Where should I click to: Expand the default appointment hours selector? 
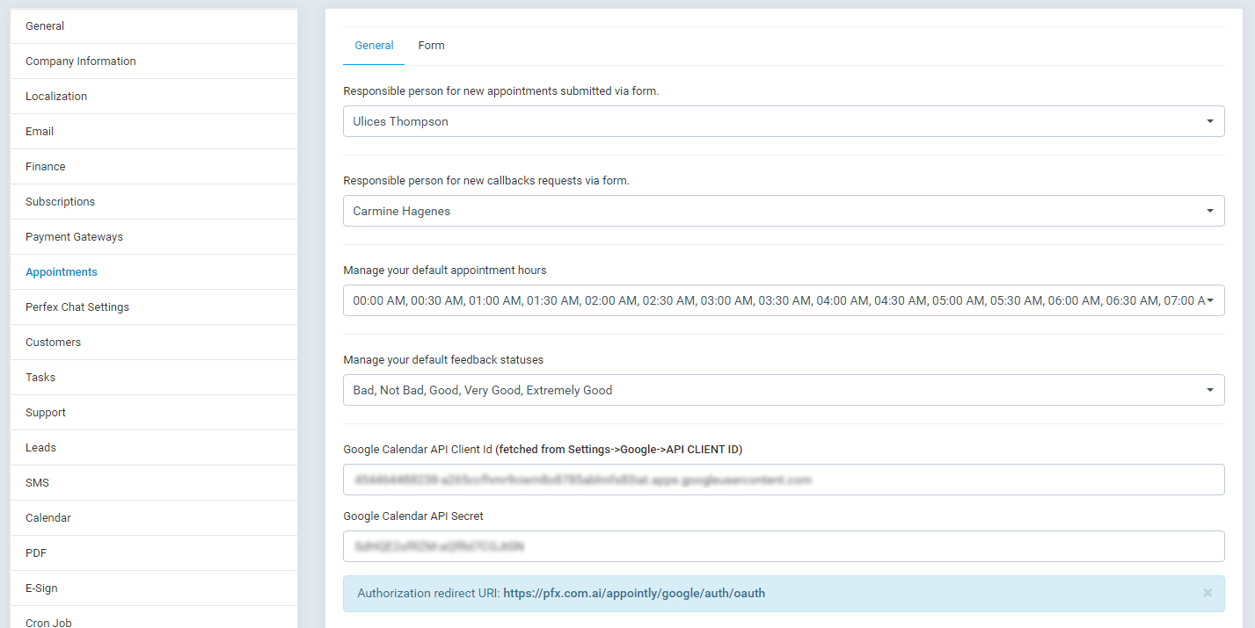[x=783, y=300]
